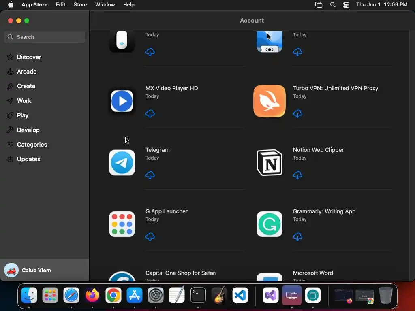
Task: Download Notion Web Clipper via cloud icon
Action: pos(297,175)
